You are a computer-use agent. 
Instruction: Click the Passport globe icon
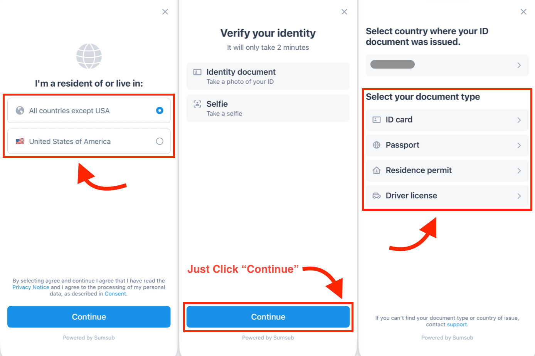(377, 145)
